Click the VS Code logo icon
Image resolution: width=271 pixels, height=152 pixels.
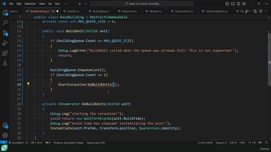[x=3, y=4]
